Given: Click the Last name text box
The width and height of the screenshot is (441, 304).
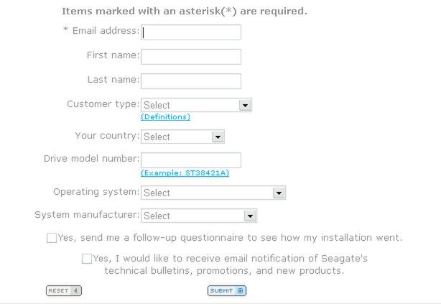Looking at the screenshot, I should click(x=191, y=80).
